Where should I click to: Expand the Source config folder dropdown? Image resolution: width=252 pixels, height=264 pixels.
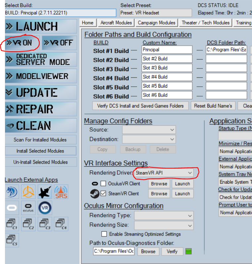coord(149,130)
